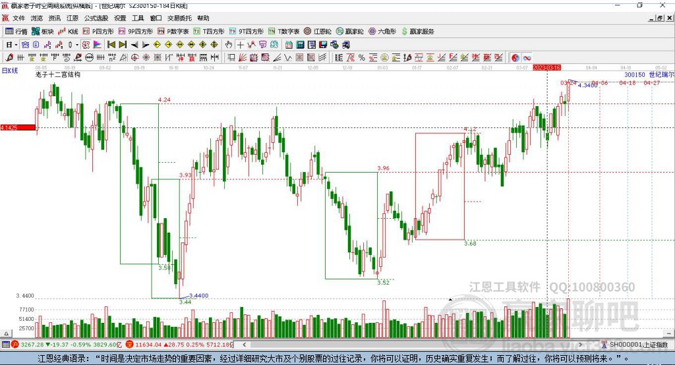Open the calculator icon
675x365 pixels.
point(300,45)
